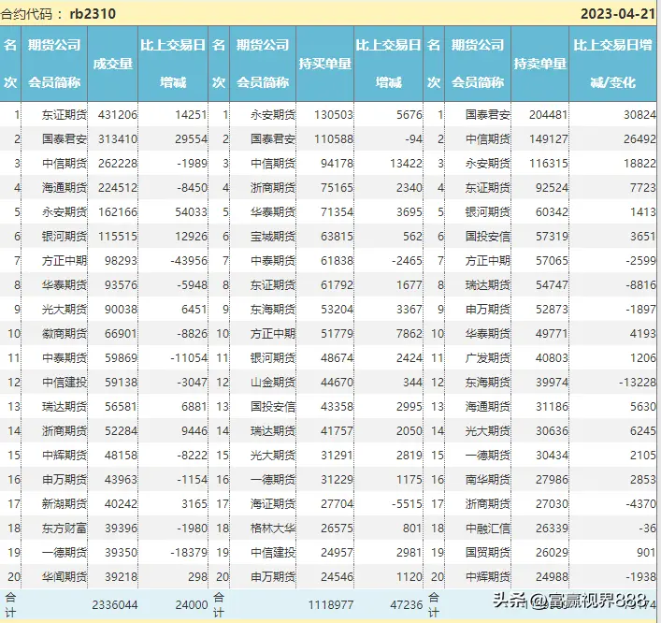
Task: Select the long change value -5515
Action: 407,504
